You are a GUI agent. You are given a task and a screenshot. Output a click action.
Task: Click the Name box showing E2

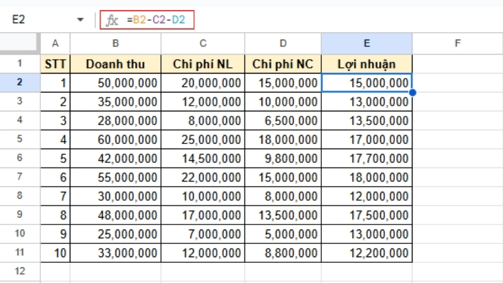click(x=38, y=20)
